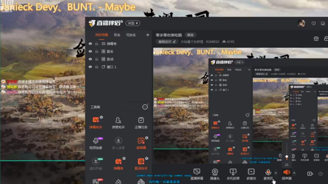Viewport: 328px width, 184px height.
Task: Open the 类型 dropdown beside logo
Action: [x=133, y=23]
